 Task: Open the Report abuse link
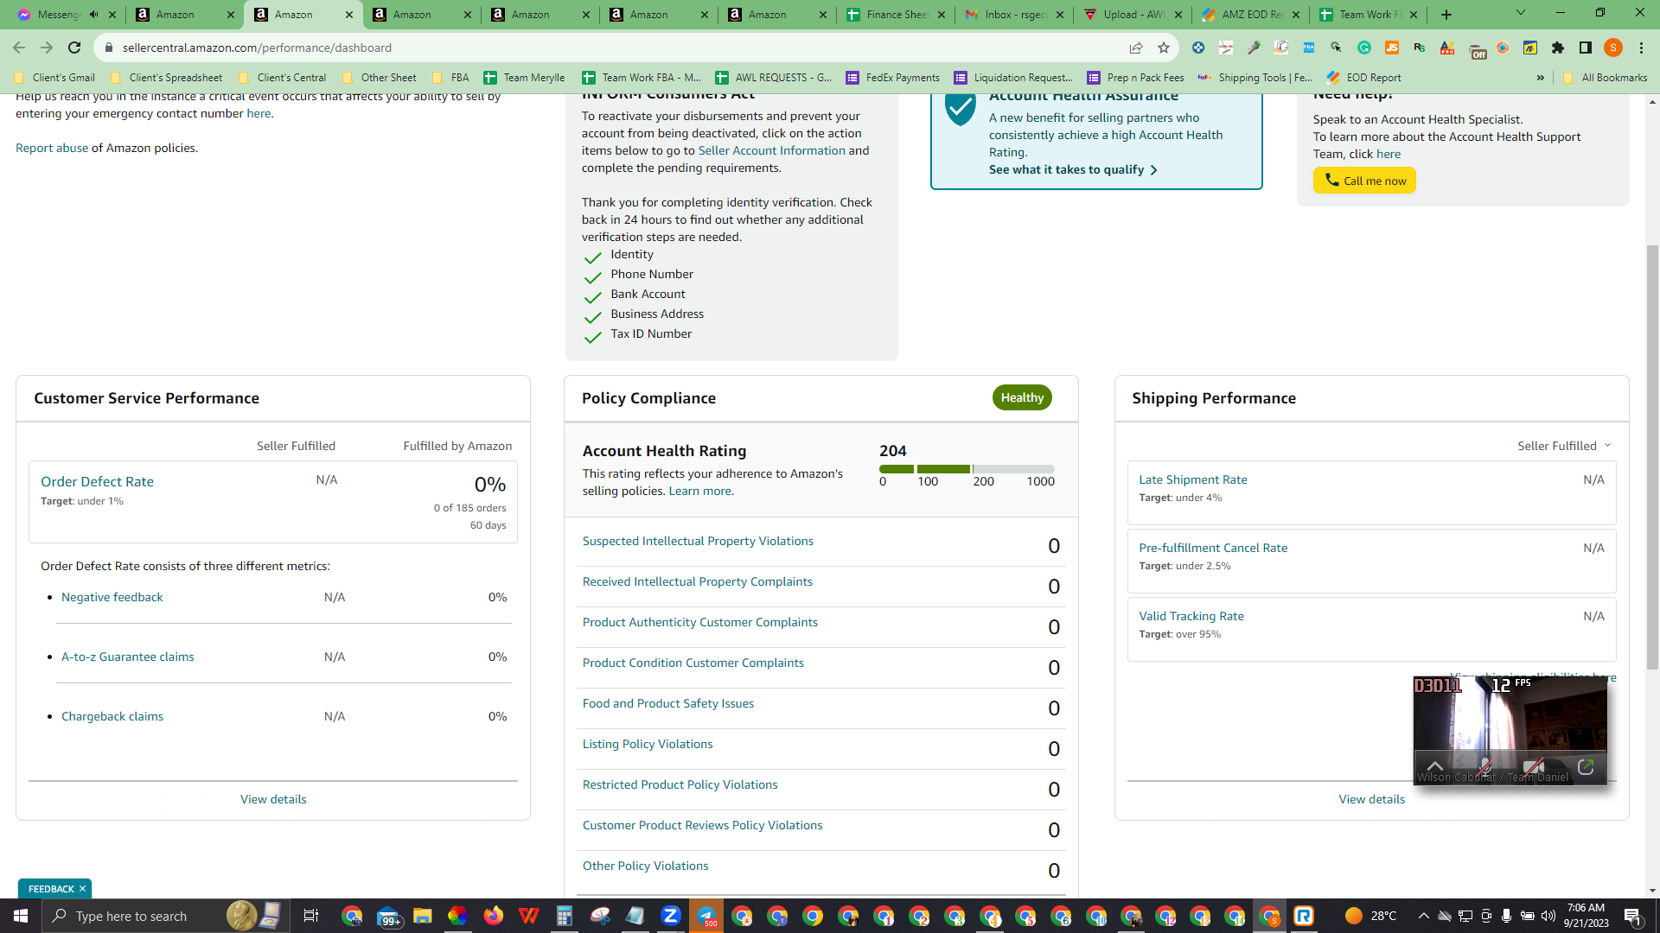(x=52, y=149)
